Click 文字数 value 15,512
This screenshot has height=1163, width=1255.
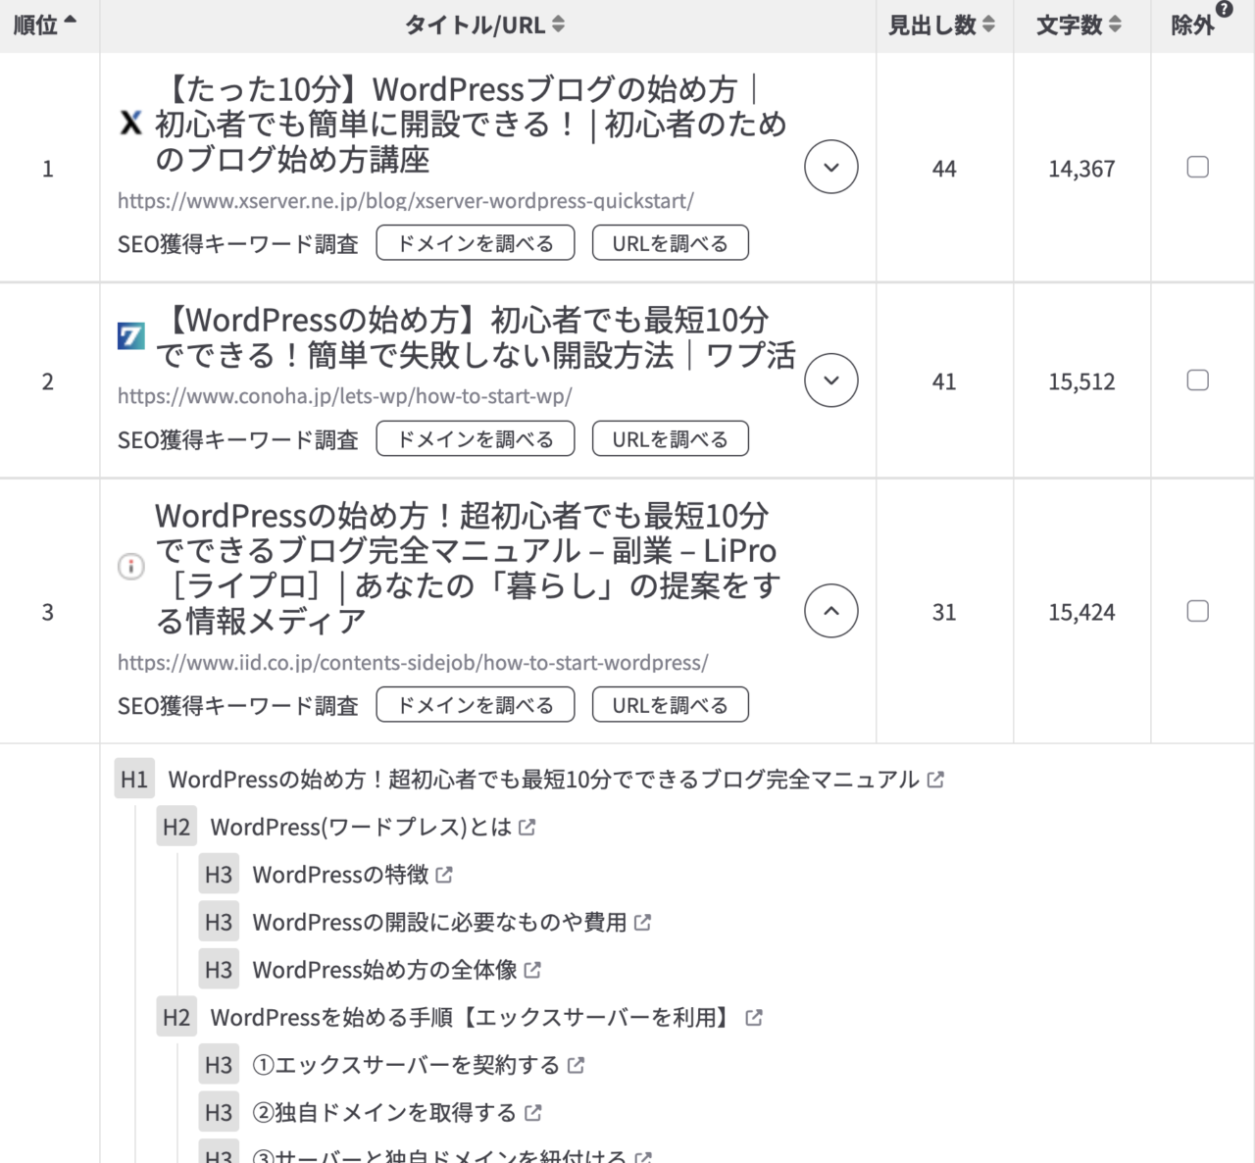(x=1081, y=381)
